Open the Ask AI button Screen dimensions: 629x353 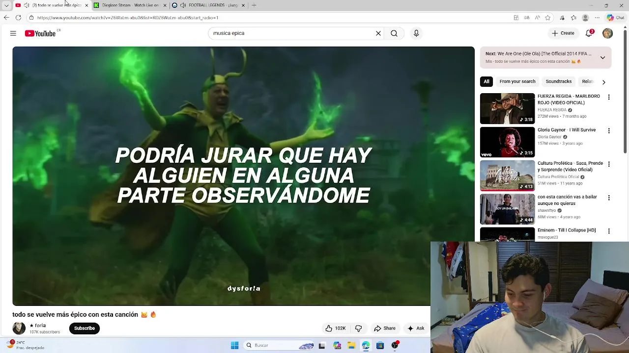[416, 328]
